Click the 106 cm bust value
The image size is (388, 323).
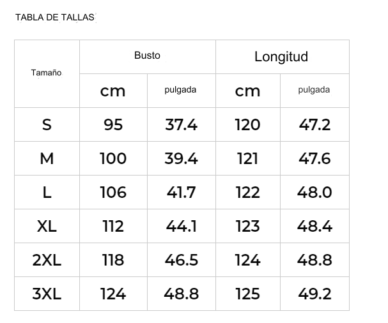(x=113, y=192)
